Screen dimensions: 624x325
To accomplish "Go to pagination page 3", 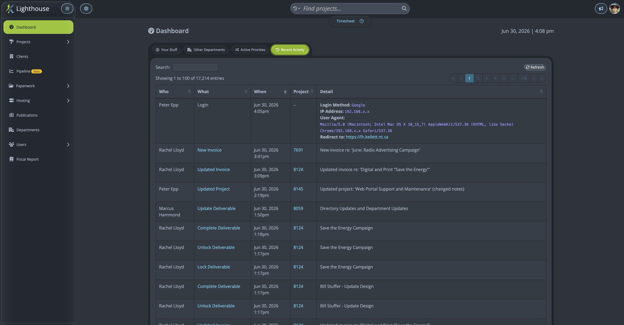I will (x=487, y=78).
